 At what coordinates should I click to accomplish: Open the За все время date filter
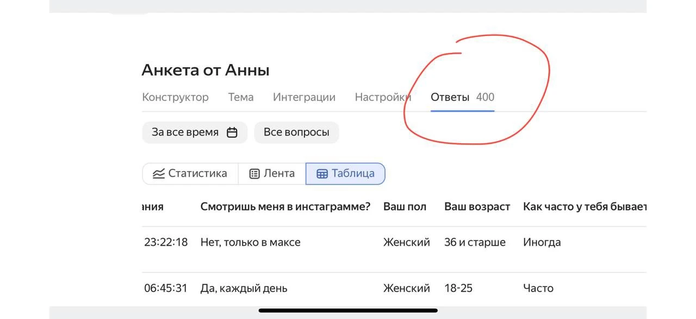click(x=195, y=132)
